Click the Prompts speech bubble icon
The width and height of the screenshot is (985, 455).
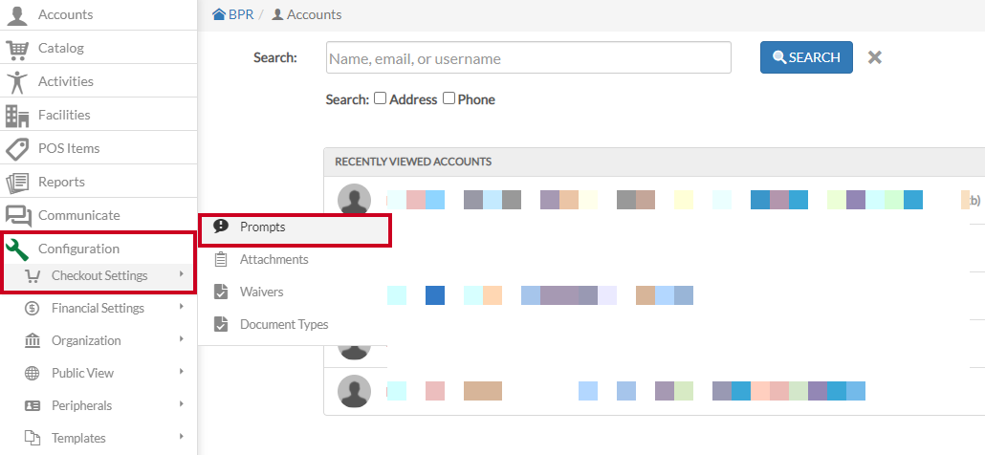pos(221,227)
